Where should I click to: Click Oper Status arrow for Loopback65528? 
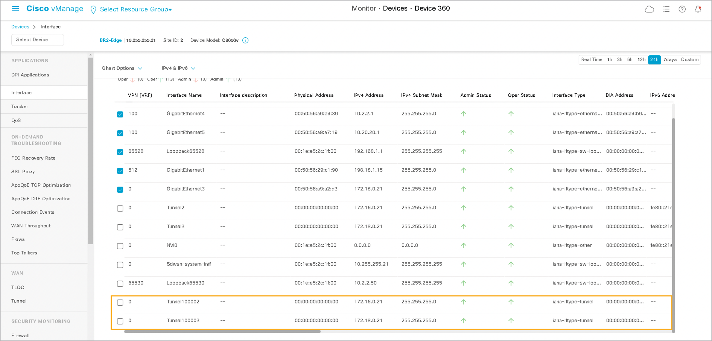coord(511,151)
